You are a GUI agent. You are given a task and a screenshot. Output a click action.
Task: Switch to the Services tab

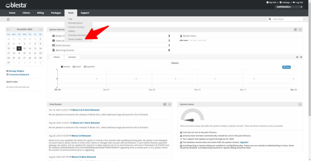[x=72, y=57]
